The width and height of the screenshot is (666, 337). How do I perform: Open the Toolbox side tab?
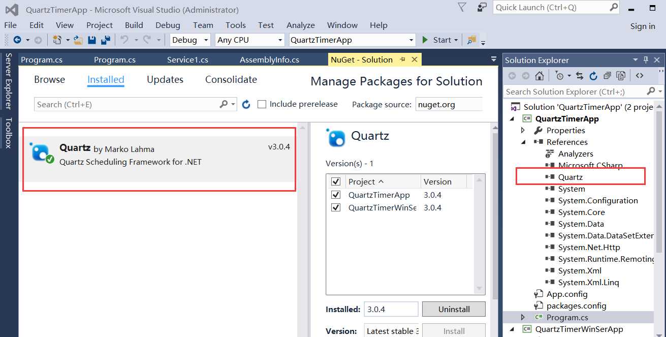pyautogui.click(x=8, y=133)
